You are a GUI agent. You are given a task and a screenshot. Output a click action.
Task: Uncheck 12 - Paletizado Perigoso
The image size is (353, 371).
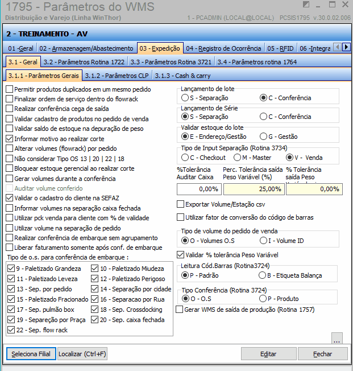pos(94,279)
